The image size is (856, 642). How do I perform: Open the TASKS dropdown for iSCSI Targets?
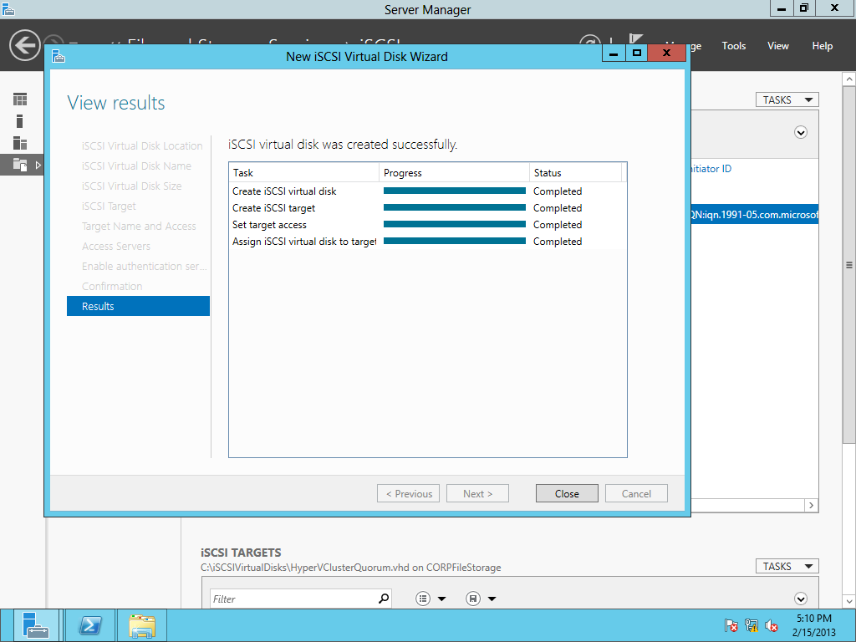786,566
